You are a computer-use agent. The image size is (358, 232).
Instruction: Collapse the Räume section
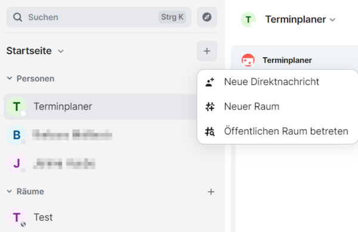click(10, 191)
